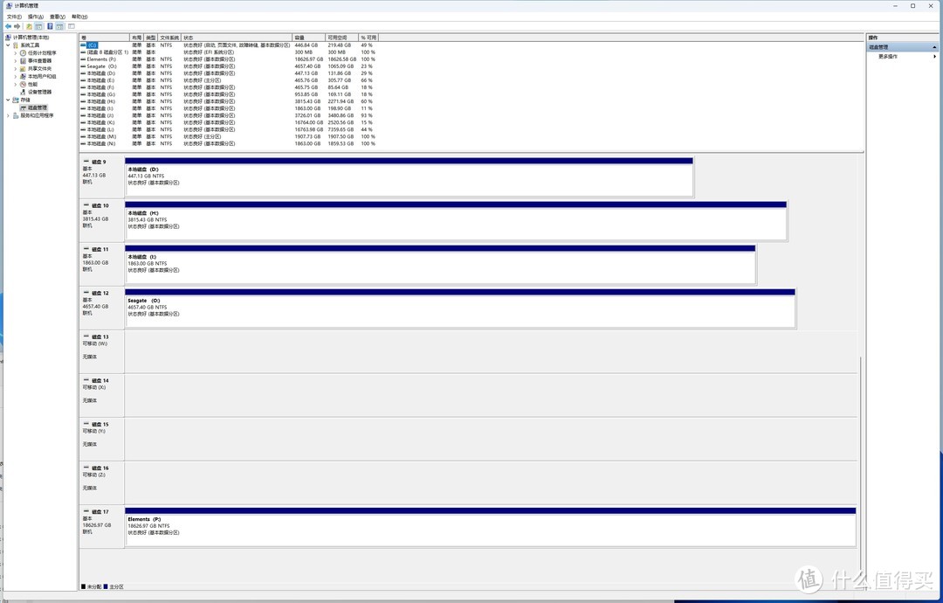Select the 磁盘 16 removable (Z:) label
This screenshot has width=943, height=603.
coord(101,482)
